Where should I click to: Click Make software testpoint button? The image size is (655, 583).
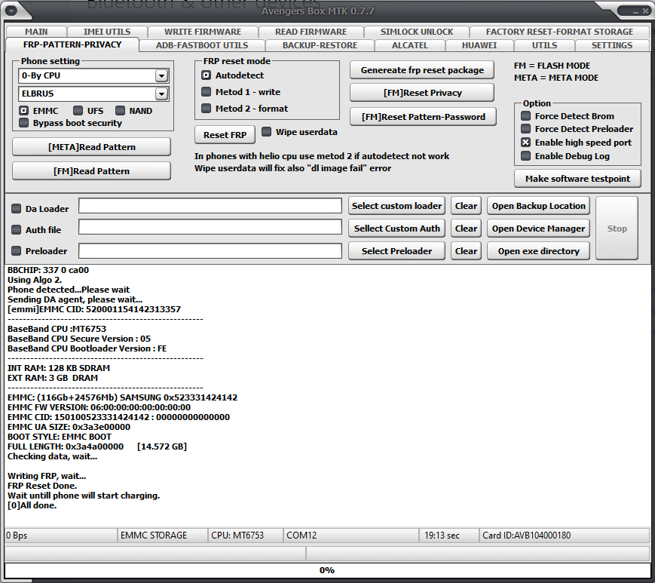click(577, 179)
